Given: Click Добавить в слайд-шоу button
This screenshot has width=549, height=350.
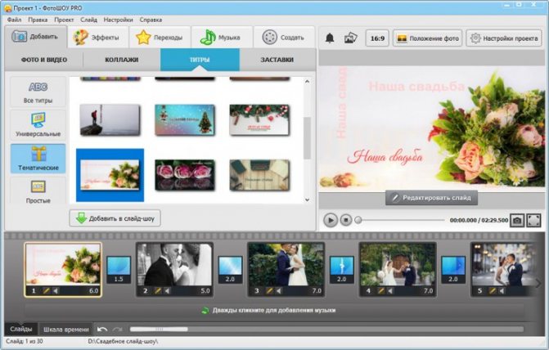Looking at the screenshot, I should 115,218.
